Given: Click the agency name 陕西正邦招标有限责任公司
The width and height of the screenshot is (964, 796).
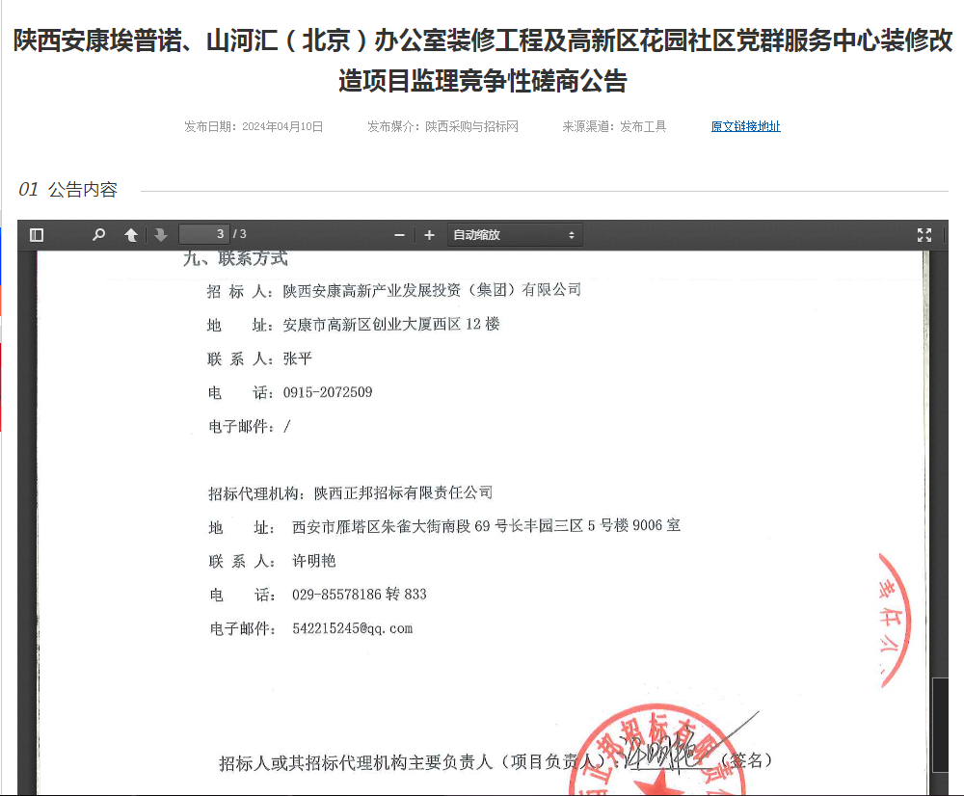Looking at the screenshot, I should (x=403, y=493).
